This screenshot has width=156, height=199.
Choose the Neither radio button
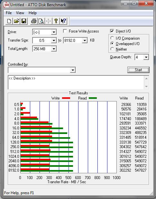(x=112, y=49)
